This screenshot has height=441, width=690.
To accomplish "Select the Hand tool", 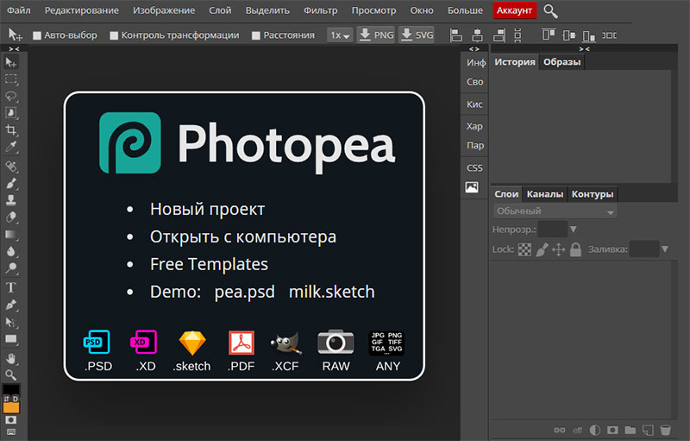I will pos(11,359).
